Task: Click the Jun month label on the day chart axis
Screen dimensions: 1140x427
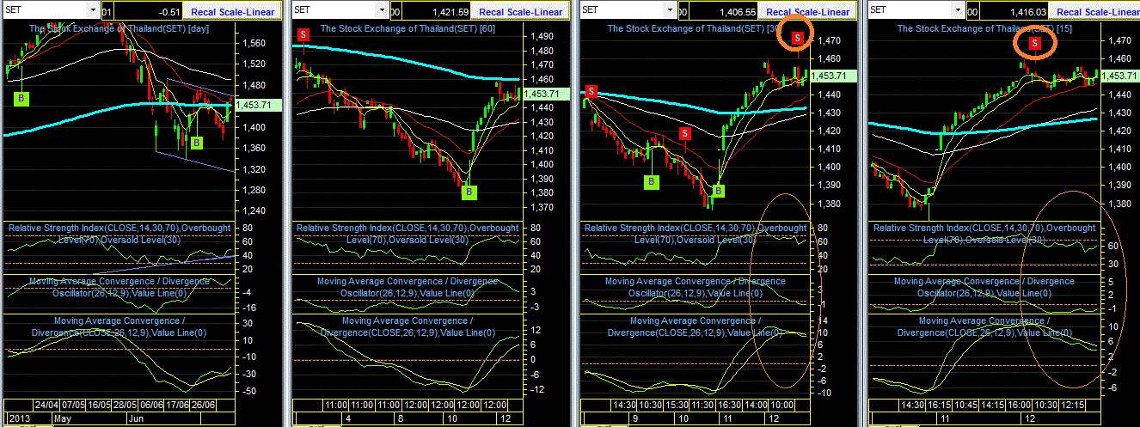Action: [x=138, y=418]
